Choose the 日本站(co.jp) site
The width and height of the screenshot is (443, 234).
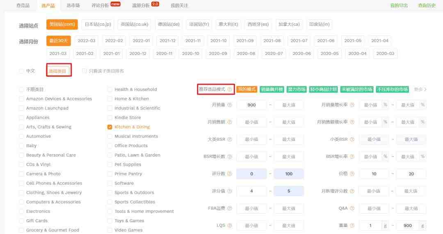pos(98,24)
